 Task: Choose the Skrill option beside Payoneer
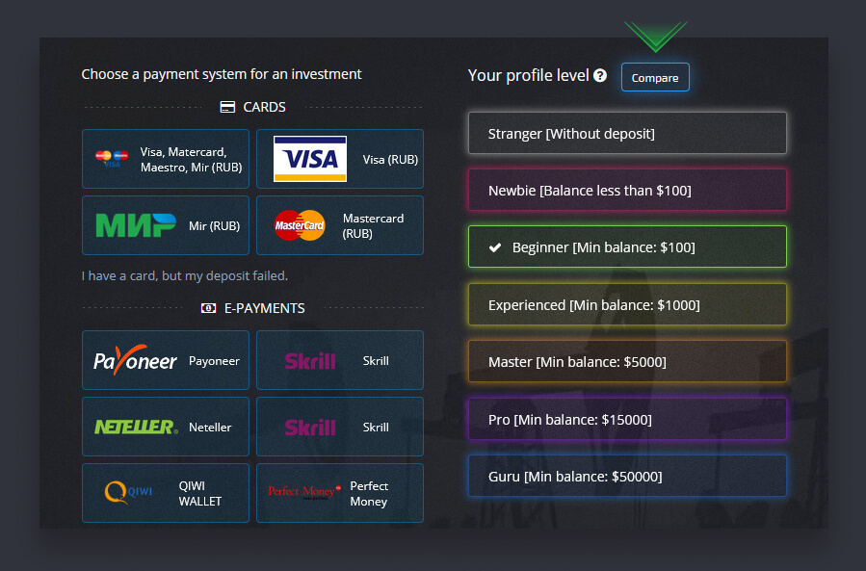[x=339, y=360]
